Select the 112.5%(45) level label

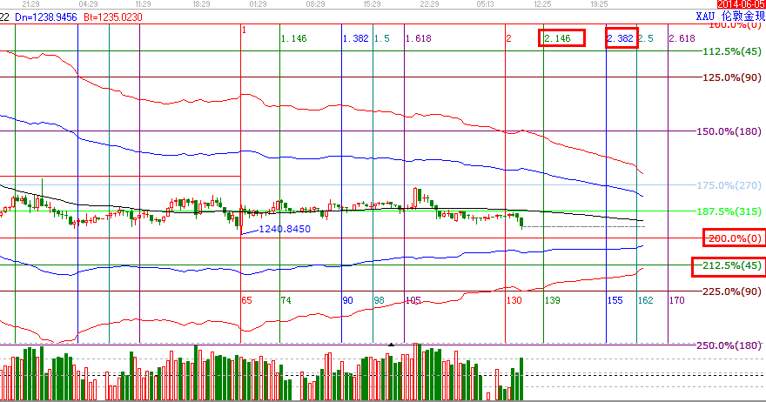(x=732, y=51)
